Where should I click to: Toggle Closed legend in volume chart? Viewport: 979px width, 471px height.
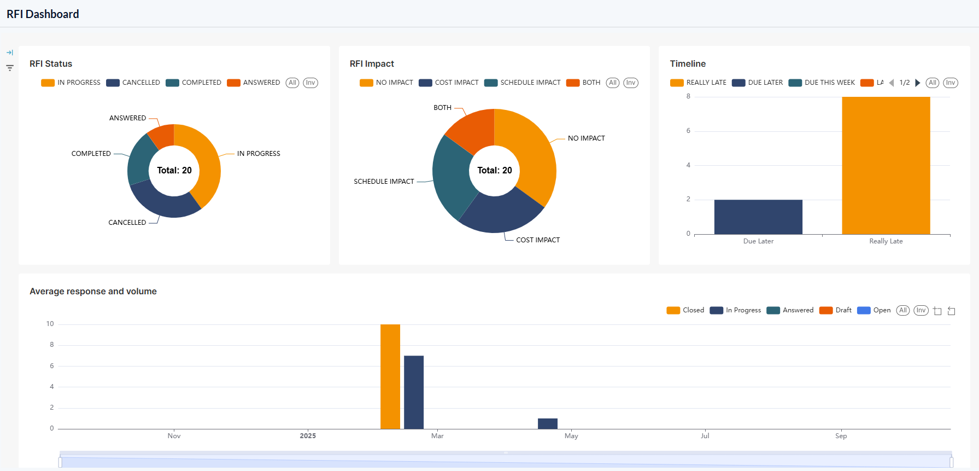685,310
